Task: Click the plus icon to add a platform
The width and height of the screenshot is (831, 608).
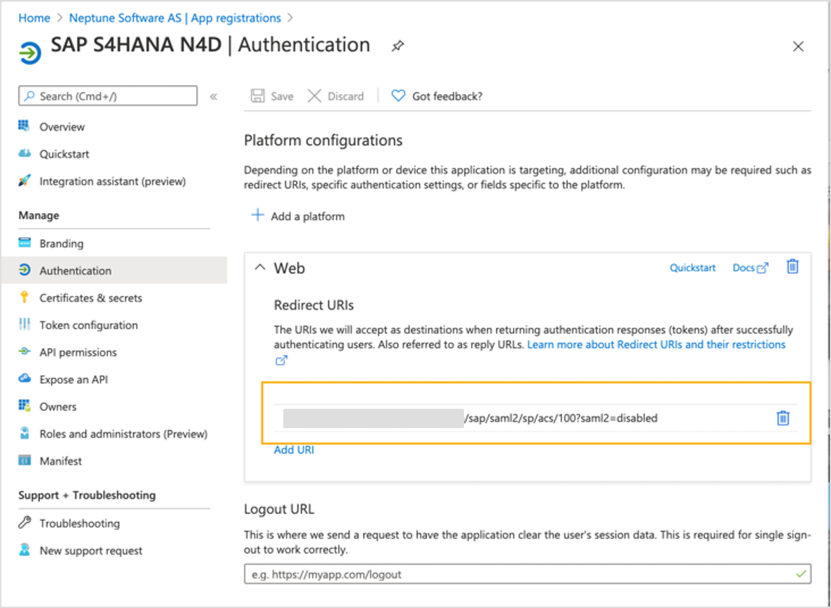Action: [x=258, y=216]
